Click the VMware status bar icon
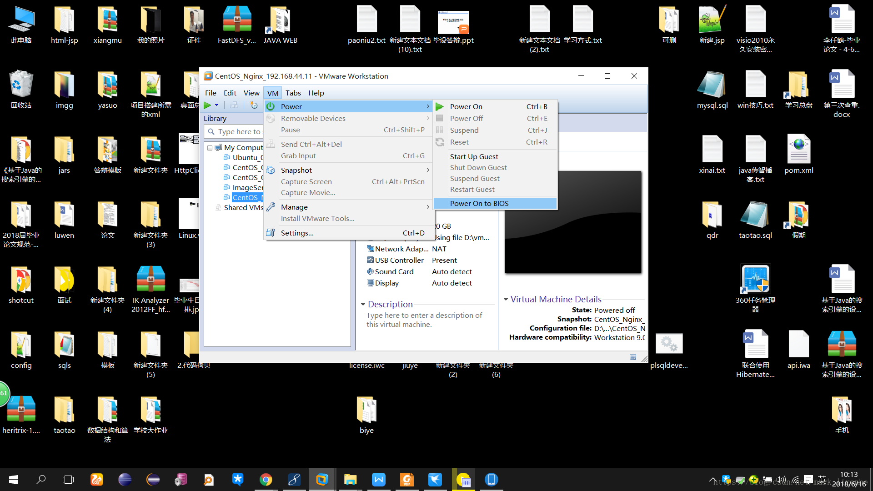 click(x=633, y=357)
